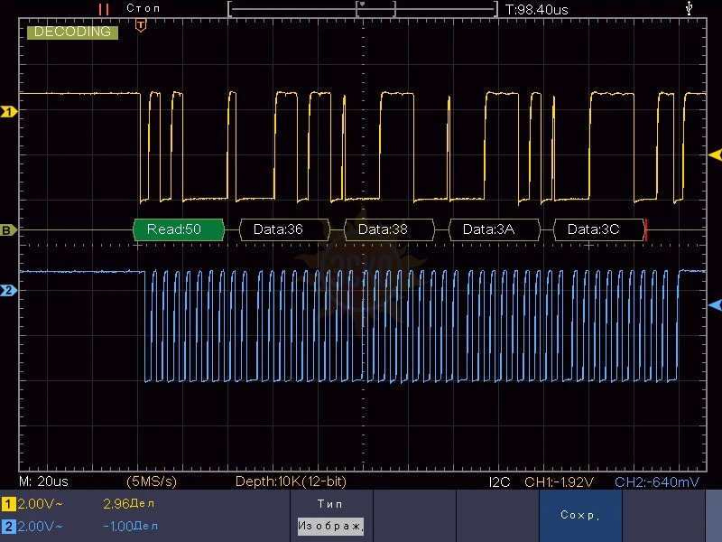This screenshot has width=722, height=542.
Task: Click the memory position bar at top
Action: pyautogui.click(x=363, y=9)
